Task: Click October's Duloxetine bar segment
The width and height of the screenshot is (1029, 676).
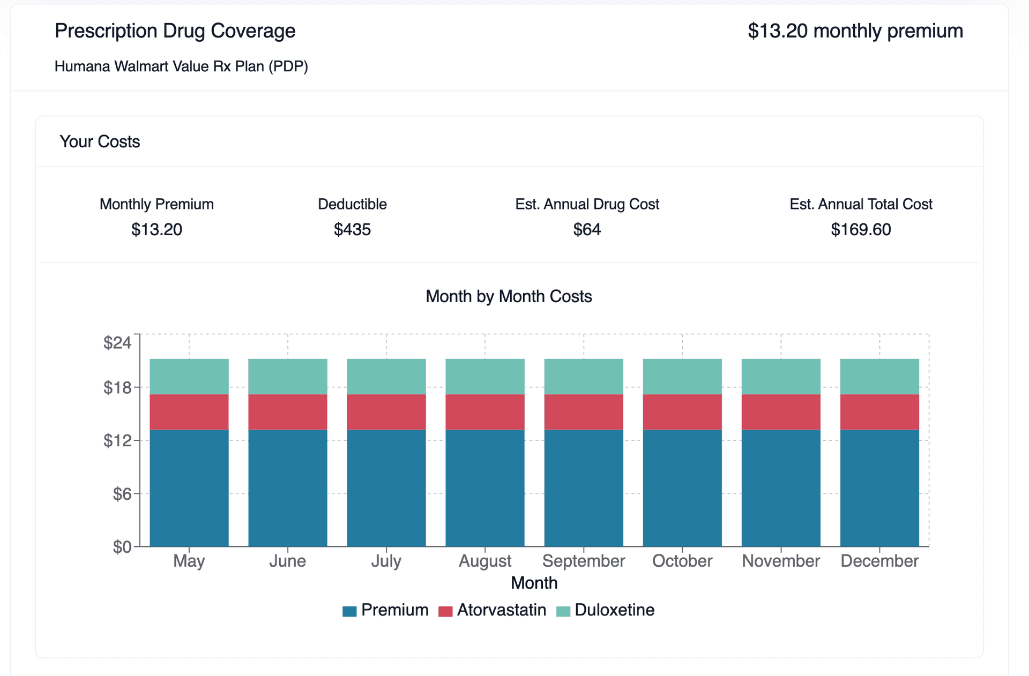Action: click(682, 377)
